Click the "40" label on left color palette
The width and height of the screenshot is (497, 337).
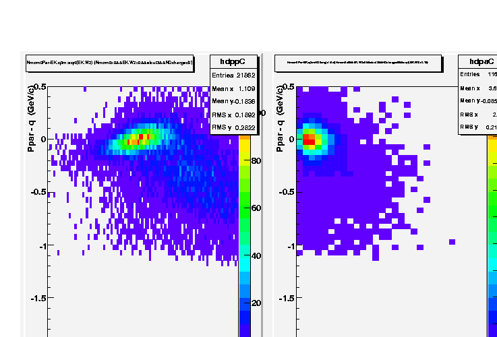pos(256,256)
